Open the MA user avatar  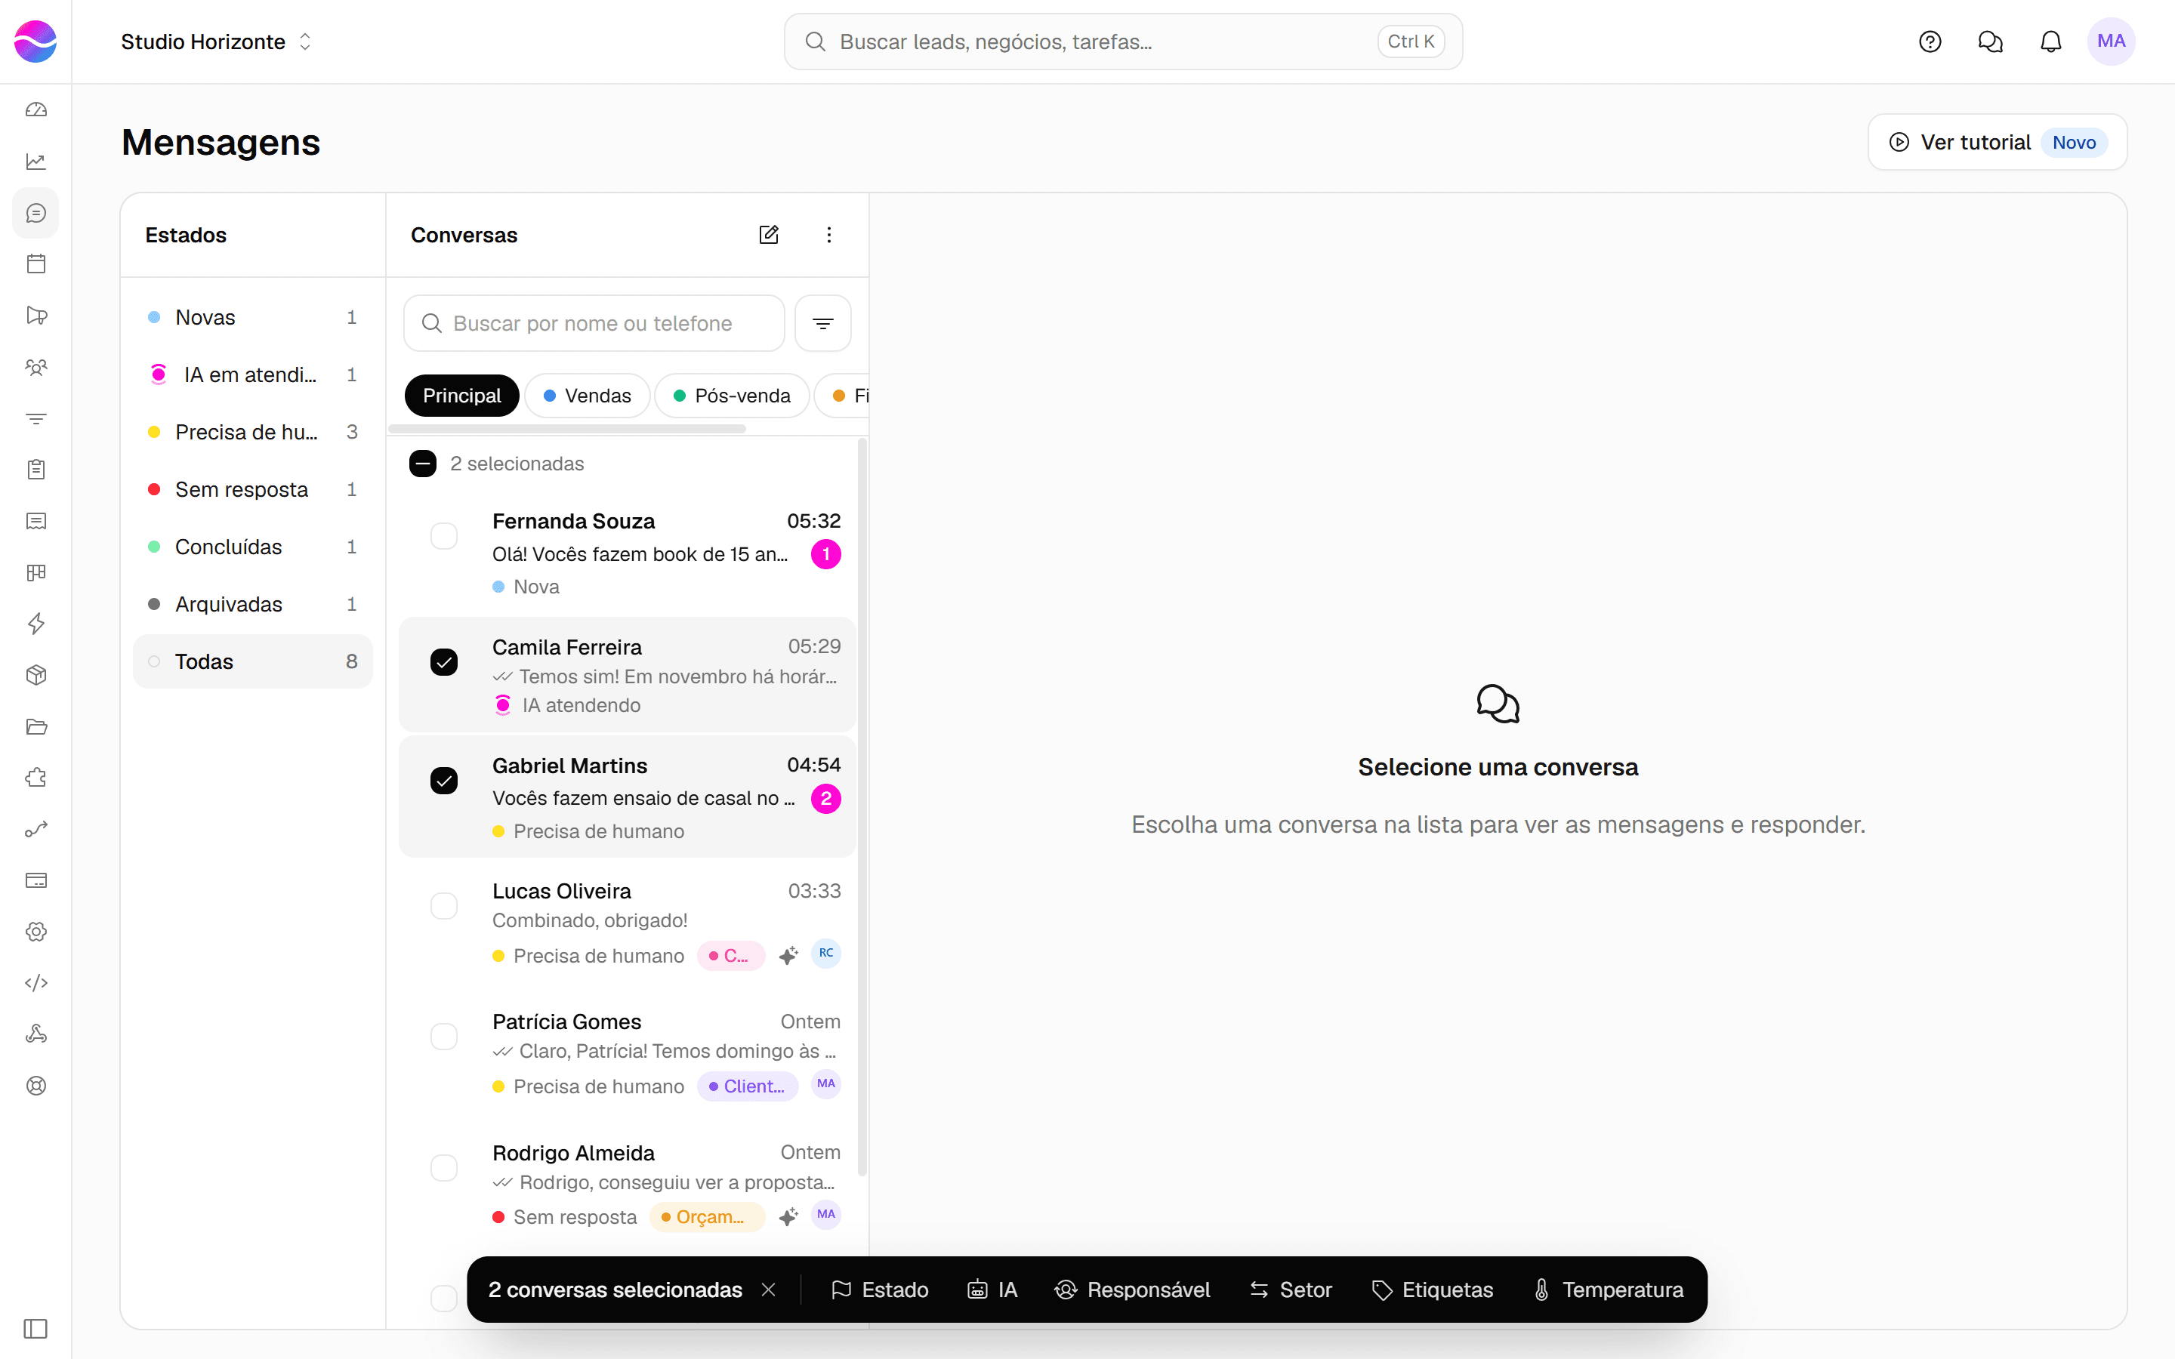click(x=2112, y=42)
